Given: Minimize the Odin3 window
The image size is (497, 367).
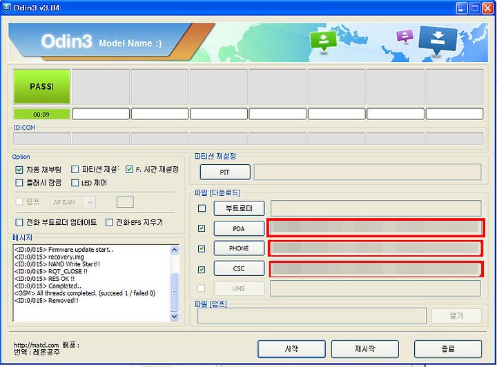Looking at the screenshot, I should pos(462,8).
